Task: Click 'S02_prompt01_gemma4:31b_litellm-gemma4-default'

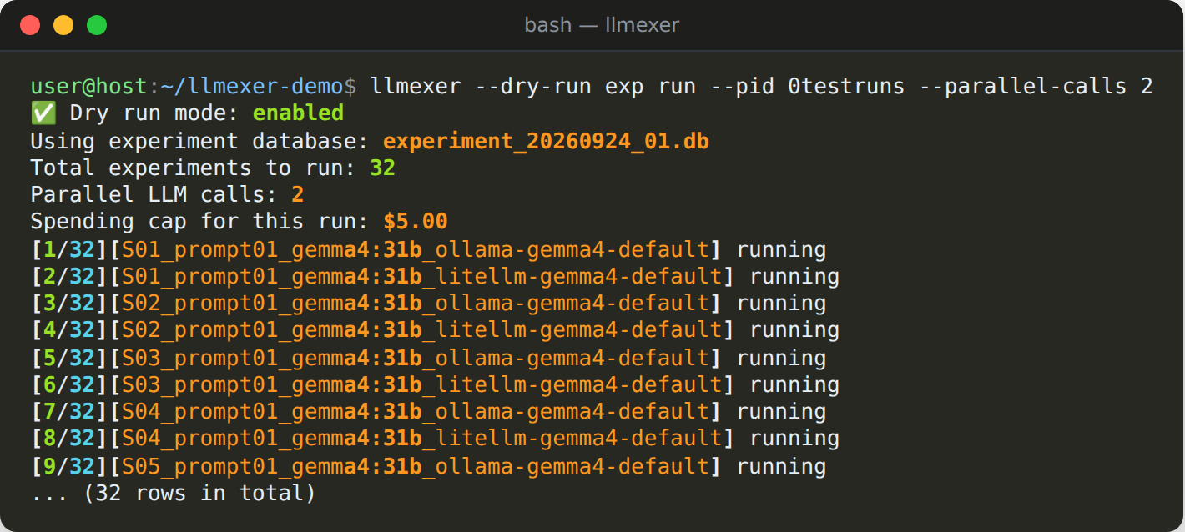Action: click(421, 330)
